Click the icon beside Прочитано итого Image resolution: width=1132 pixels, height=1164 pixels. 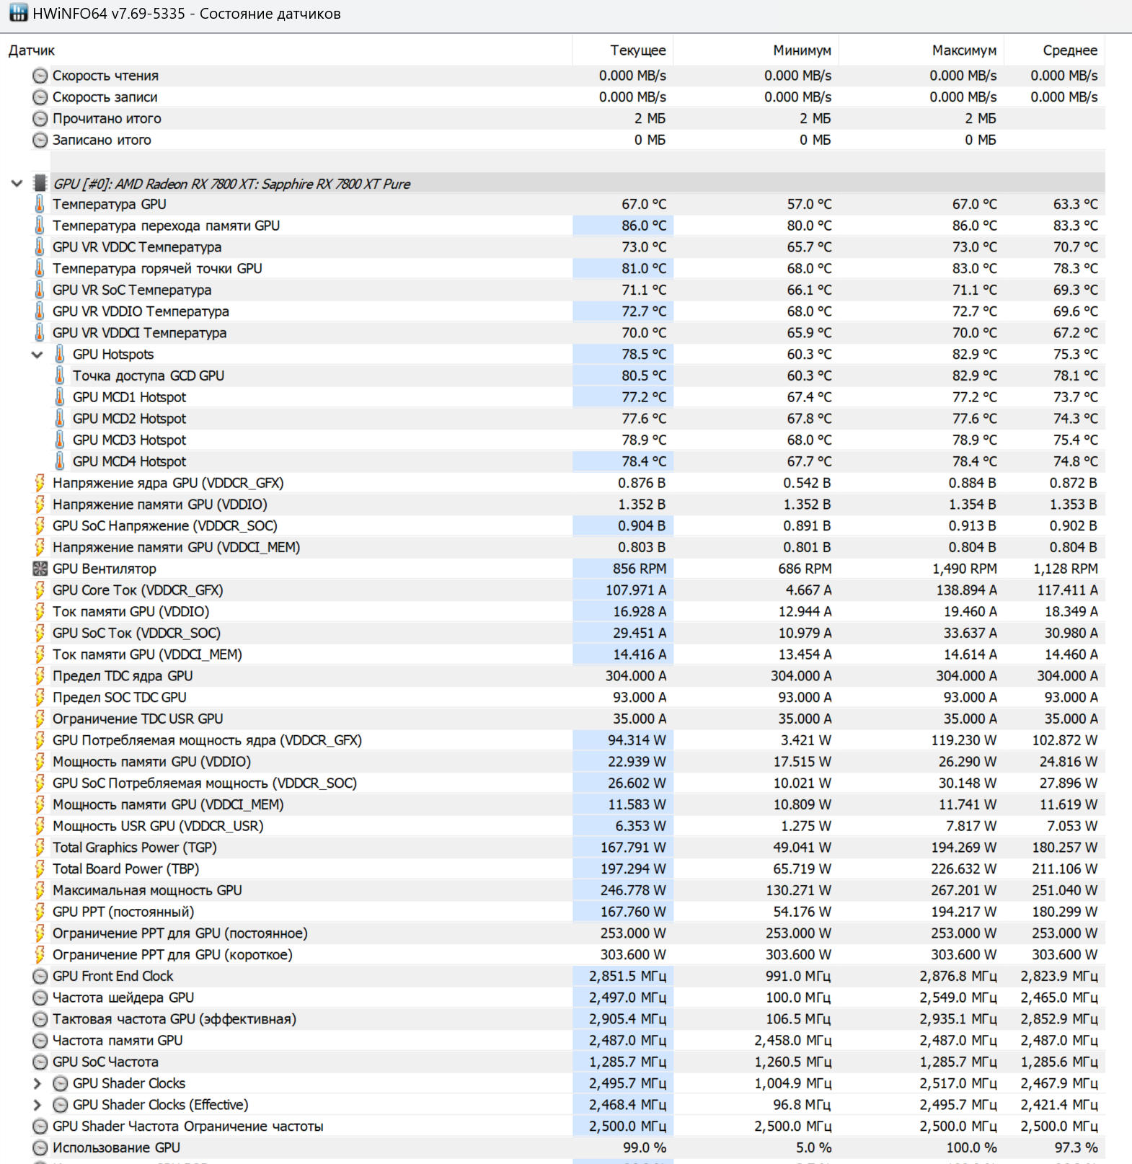pos(40,119)
